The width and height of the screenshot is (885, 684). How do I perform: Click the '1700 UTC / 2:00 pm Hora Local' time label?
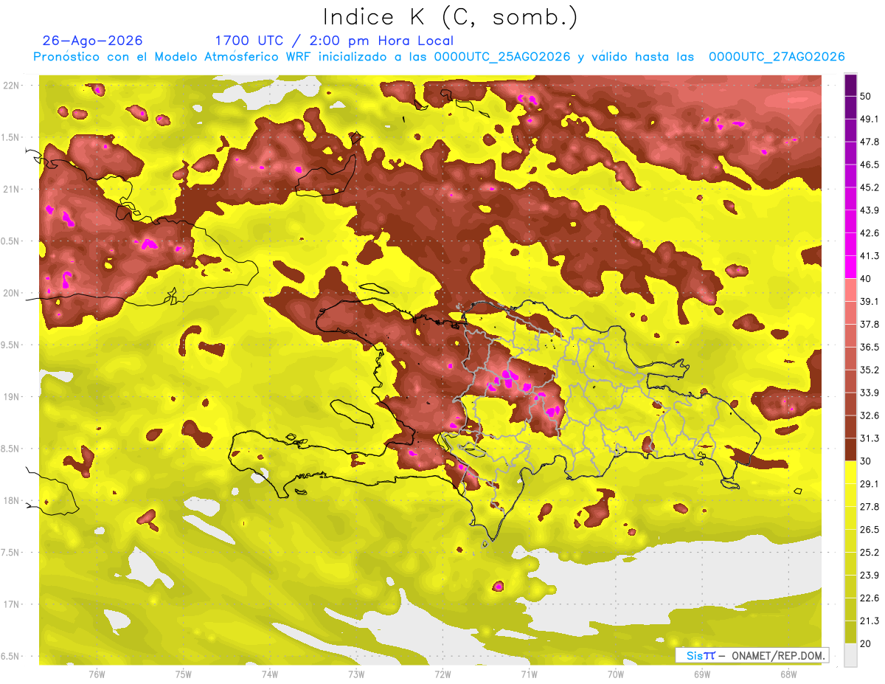coord(334,41)
